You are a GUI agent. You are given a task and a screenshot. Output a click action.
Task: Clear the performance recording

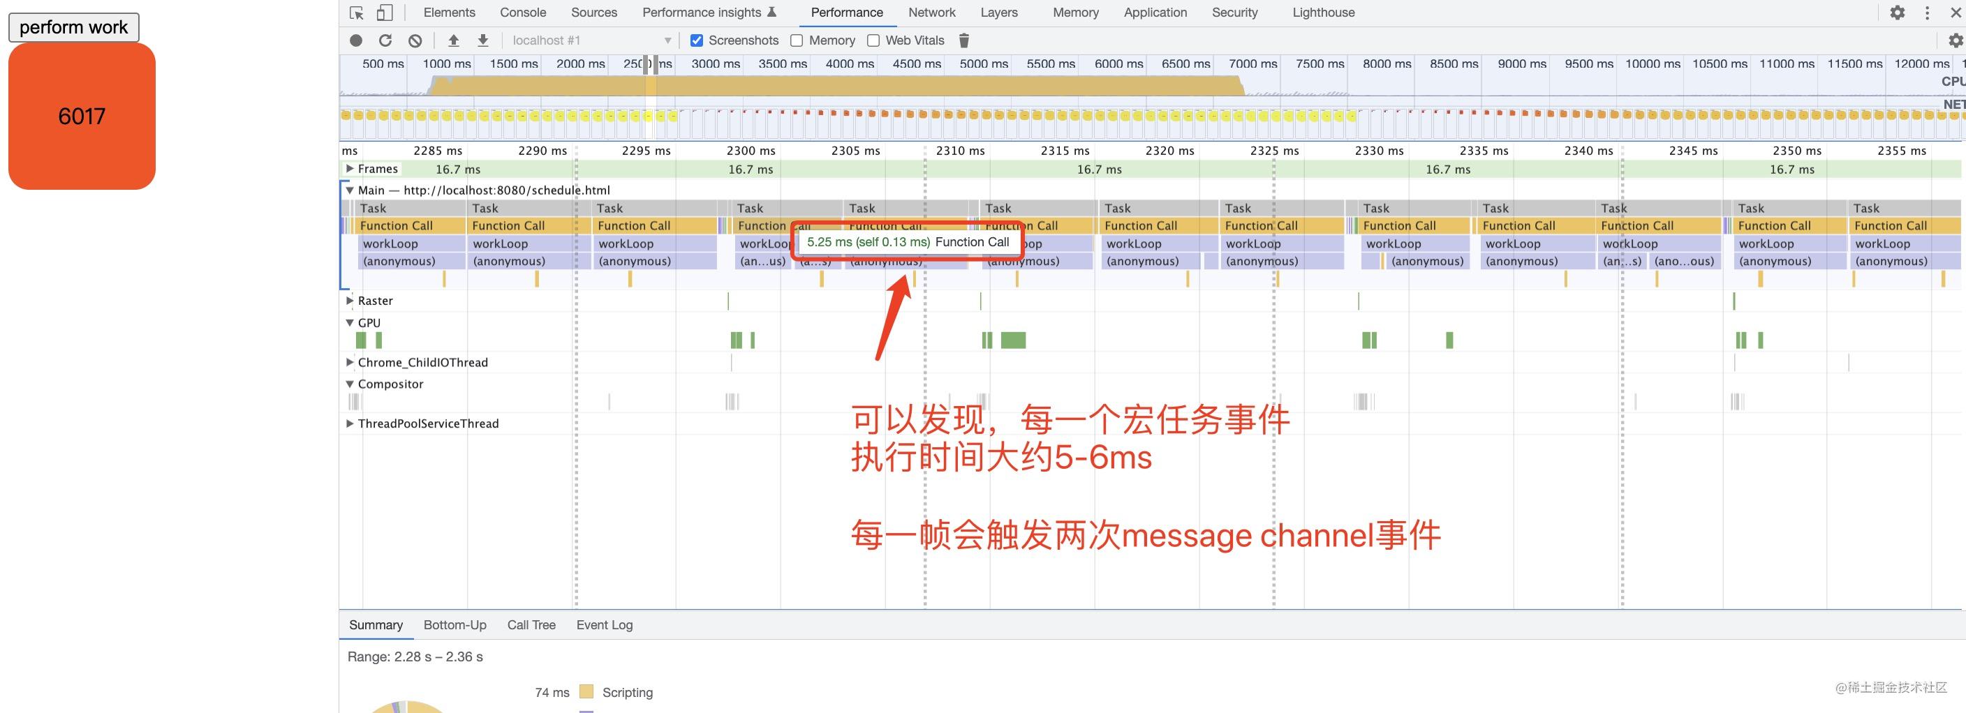click(415, 40)
